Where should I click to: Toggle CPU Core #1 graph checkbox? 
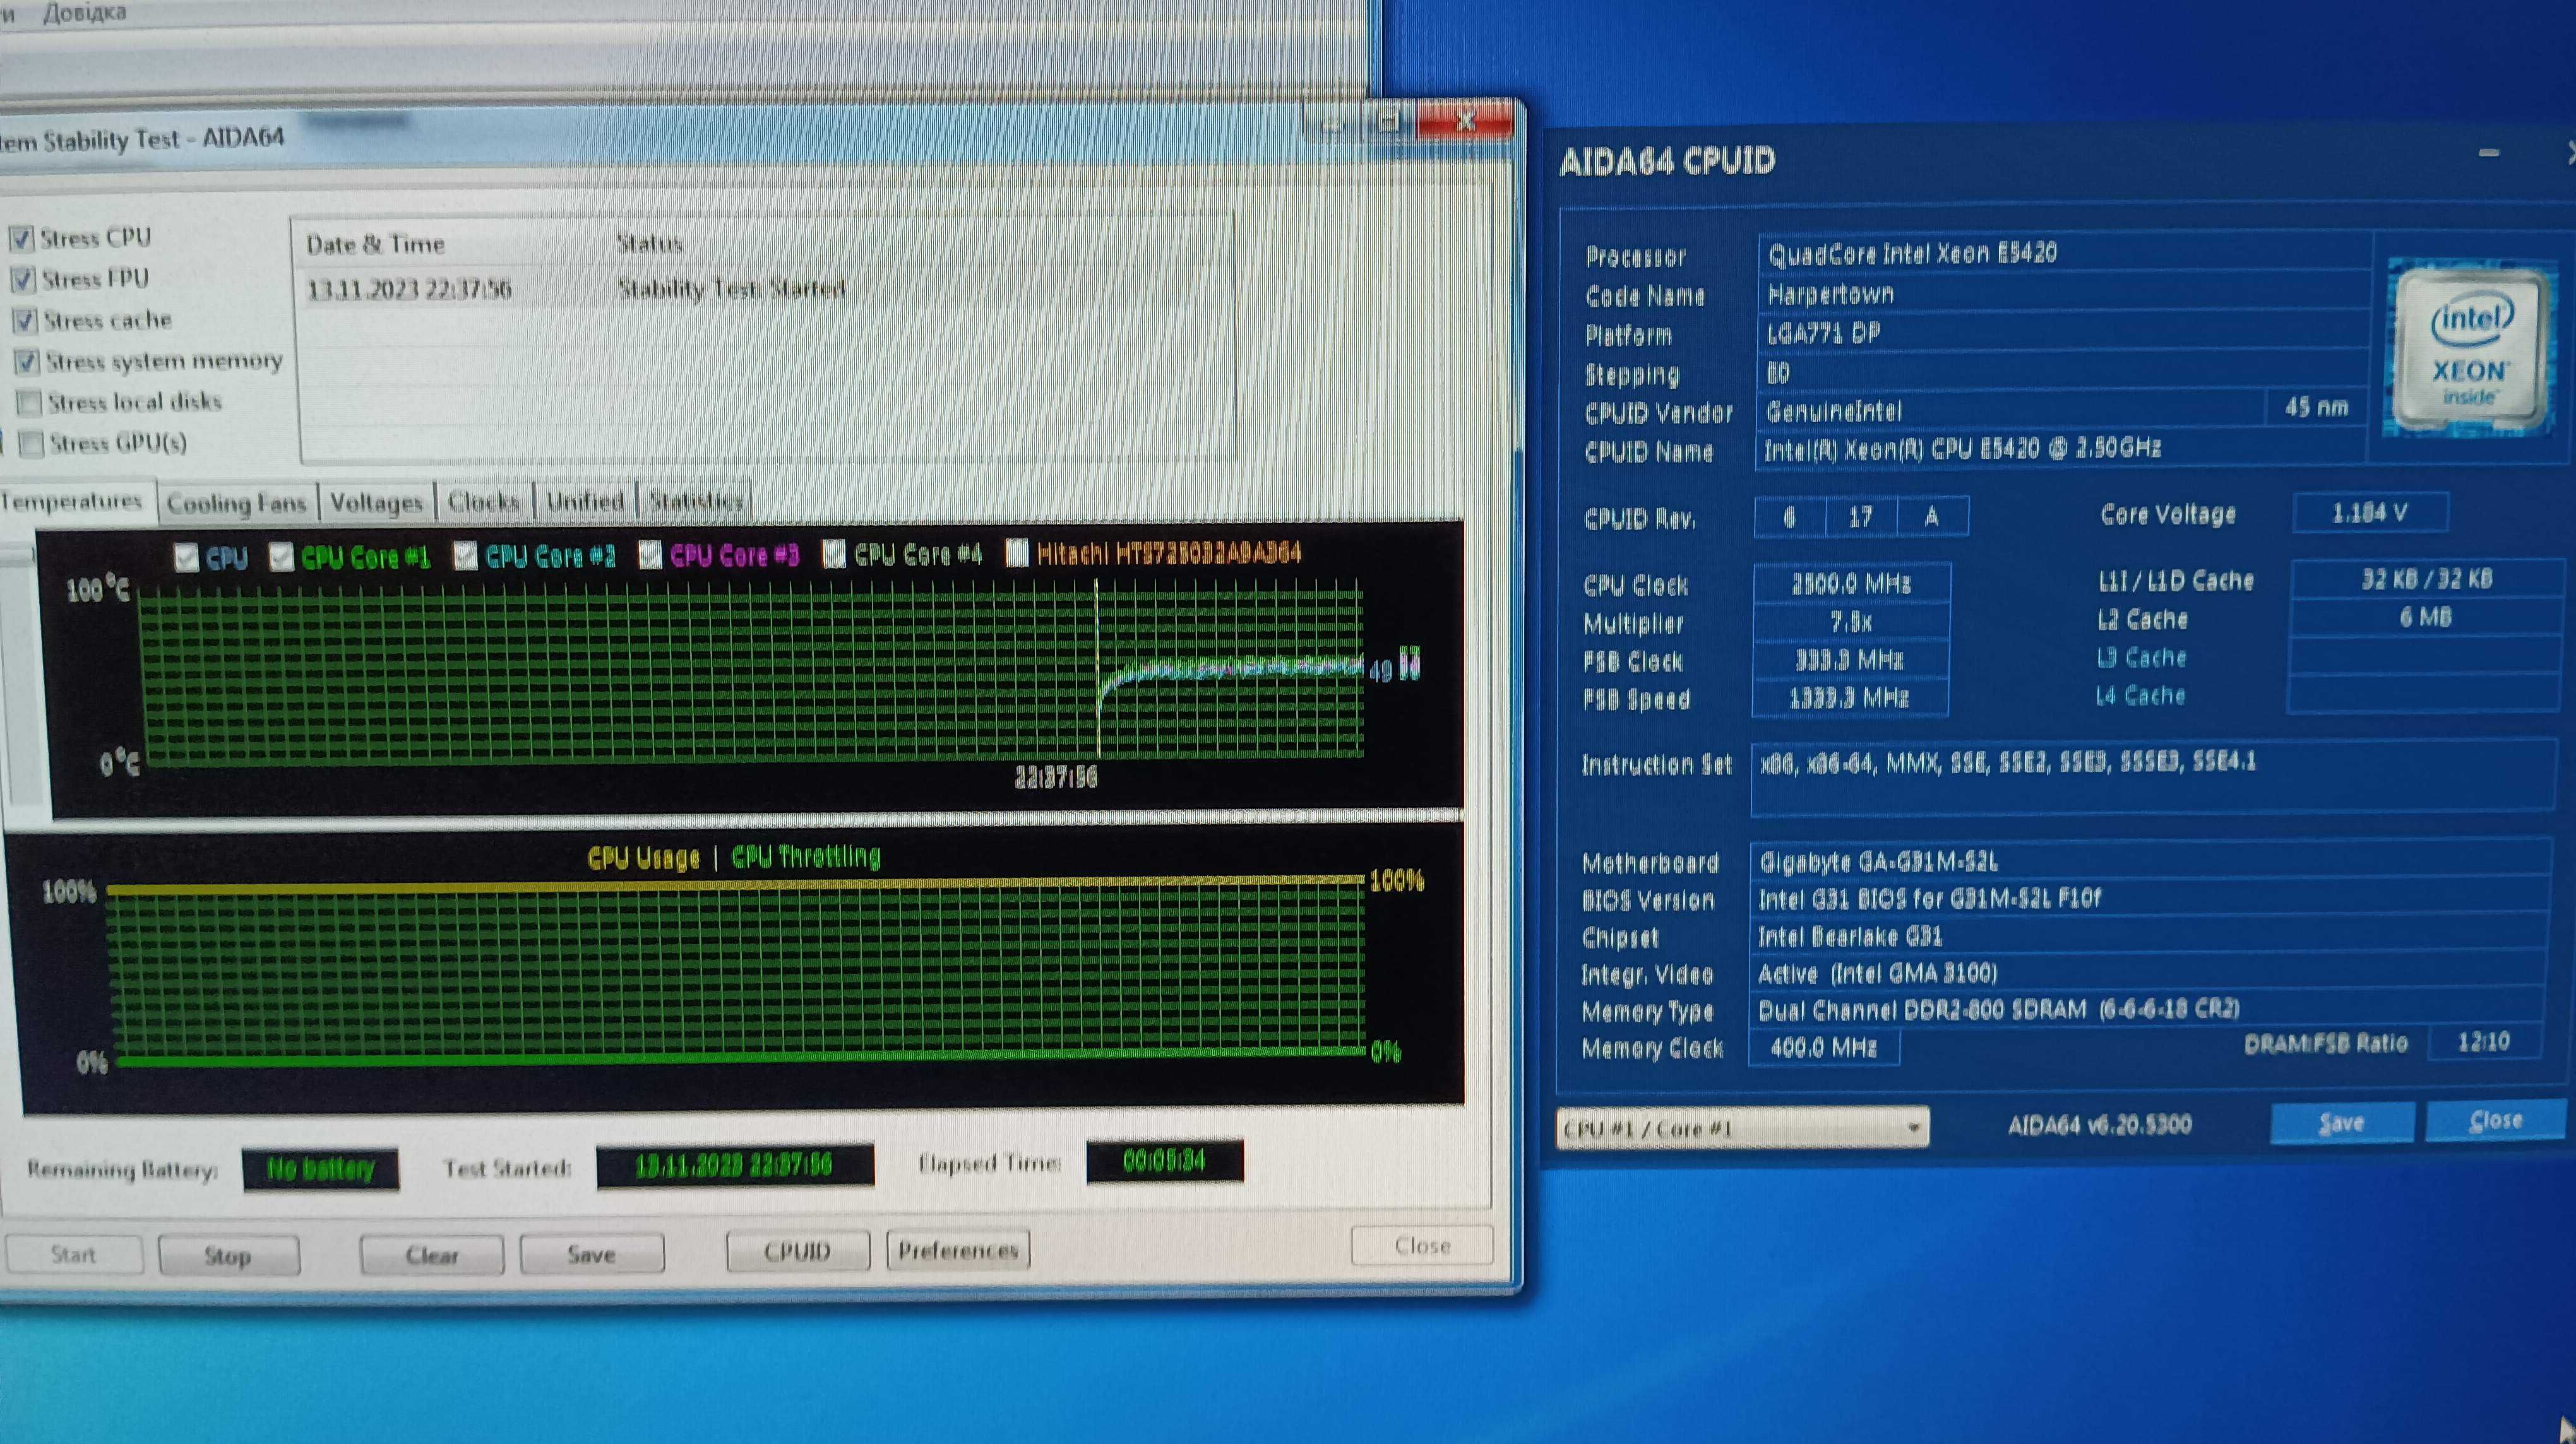pyautogui.click(x=282, y=557)
